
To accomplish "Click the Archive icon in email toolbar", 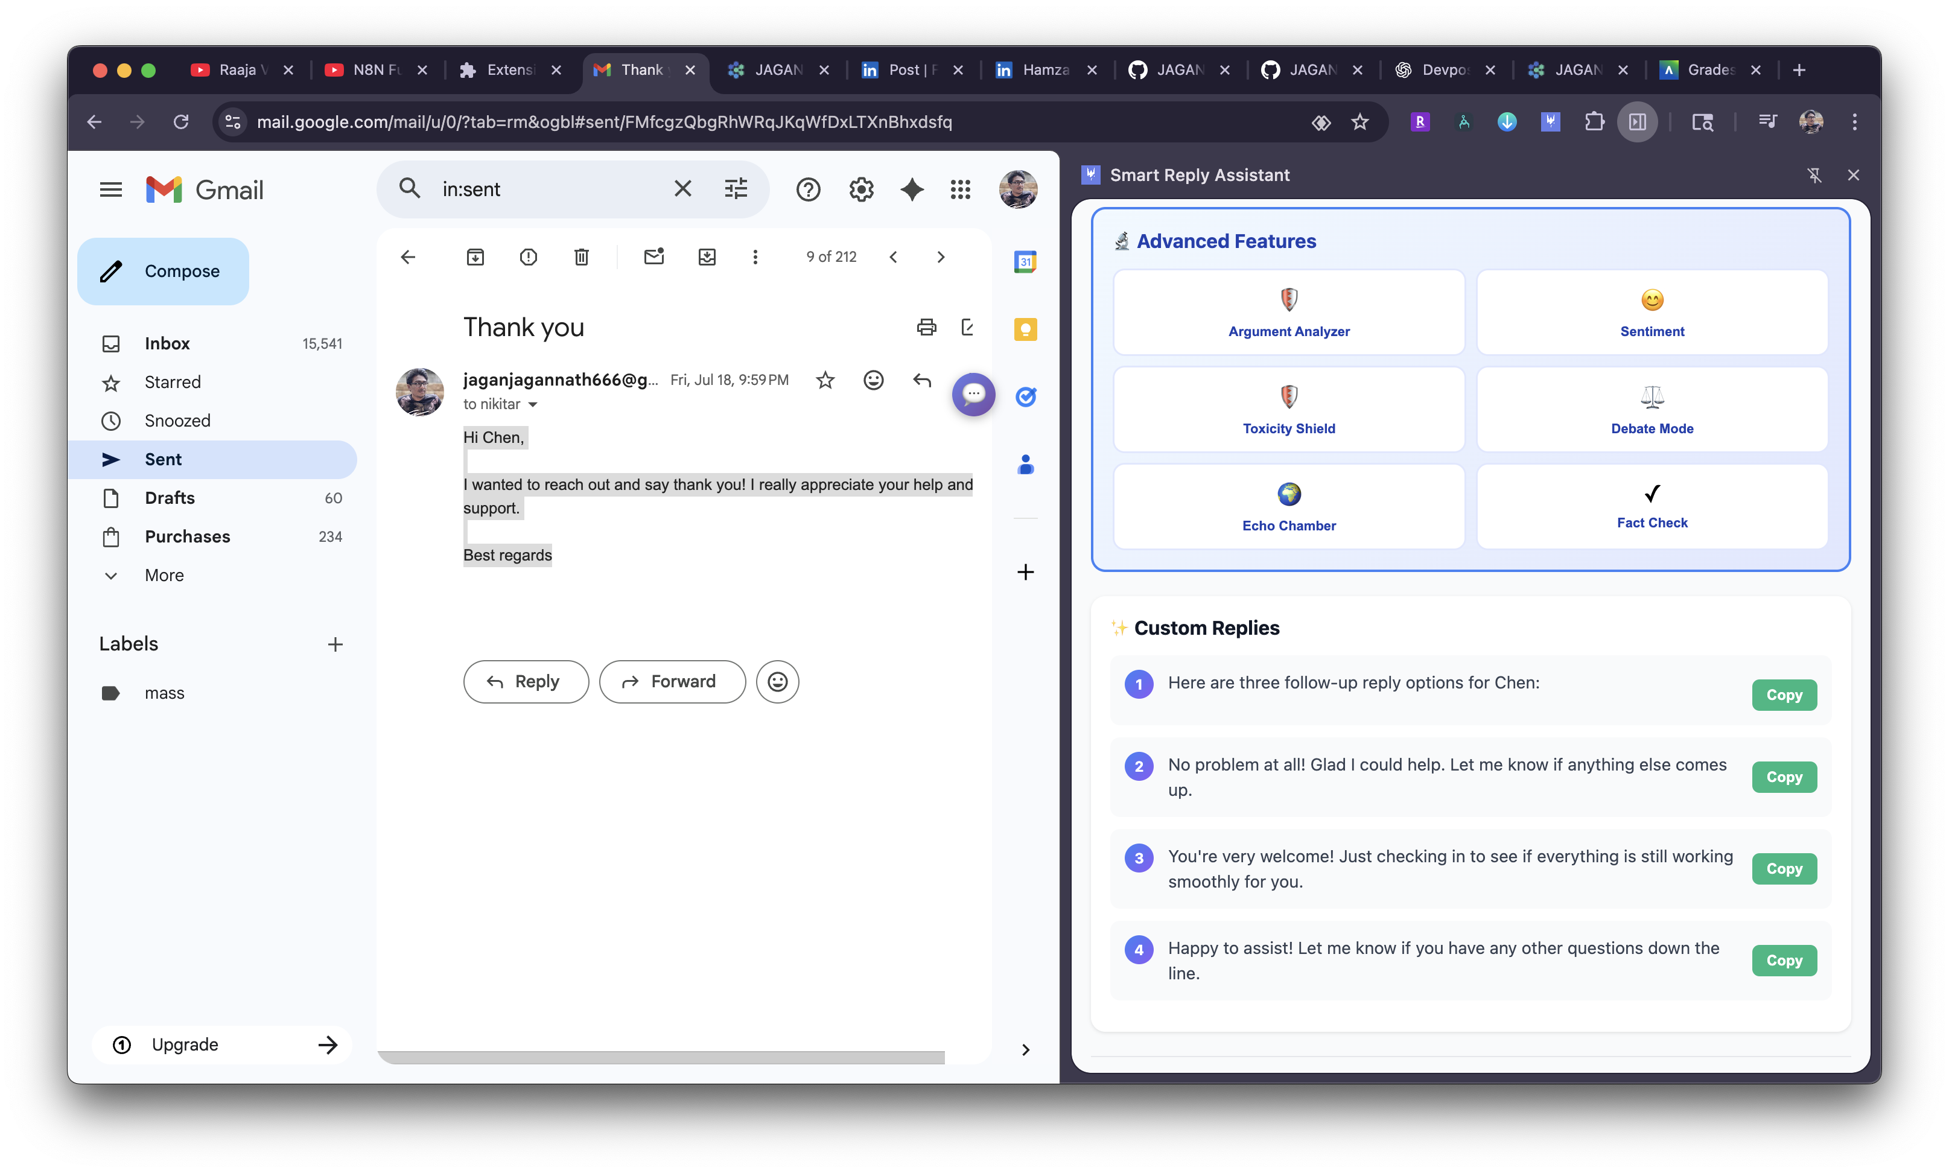I will tap(475, 257).
